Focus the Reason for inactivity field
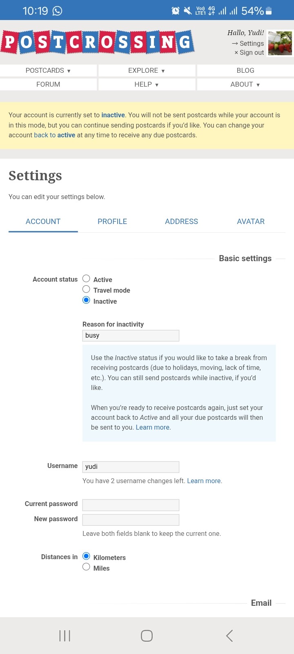This screenshot has height=654, width=294. [x=131, y=336]
